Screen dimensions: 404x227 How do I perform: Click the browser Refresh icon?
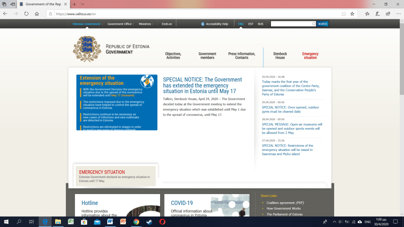(26, 13)
